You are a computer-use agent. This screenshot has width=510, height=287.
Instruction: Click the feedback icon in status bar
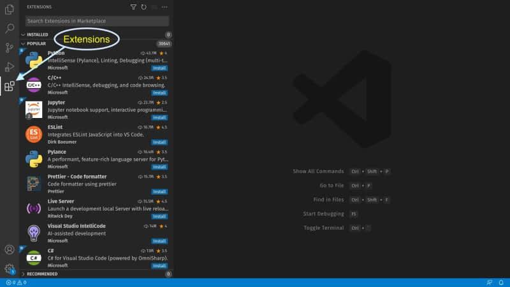(x=489, y=283)
